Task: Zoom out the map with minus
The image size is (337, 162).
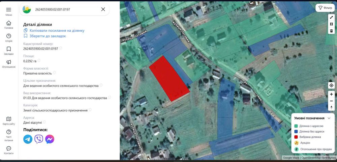Action: pos(331,101)
